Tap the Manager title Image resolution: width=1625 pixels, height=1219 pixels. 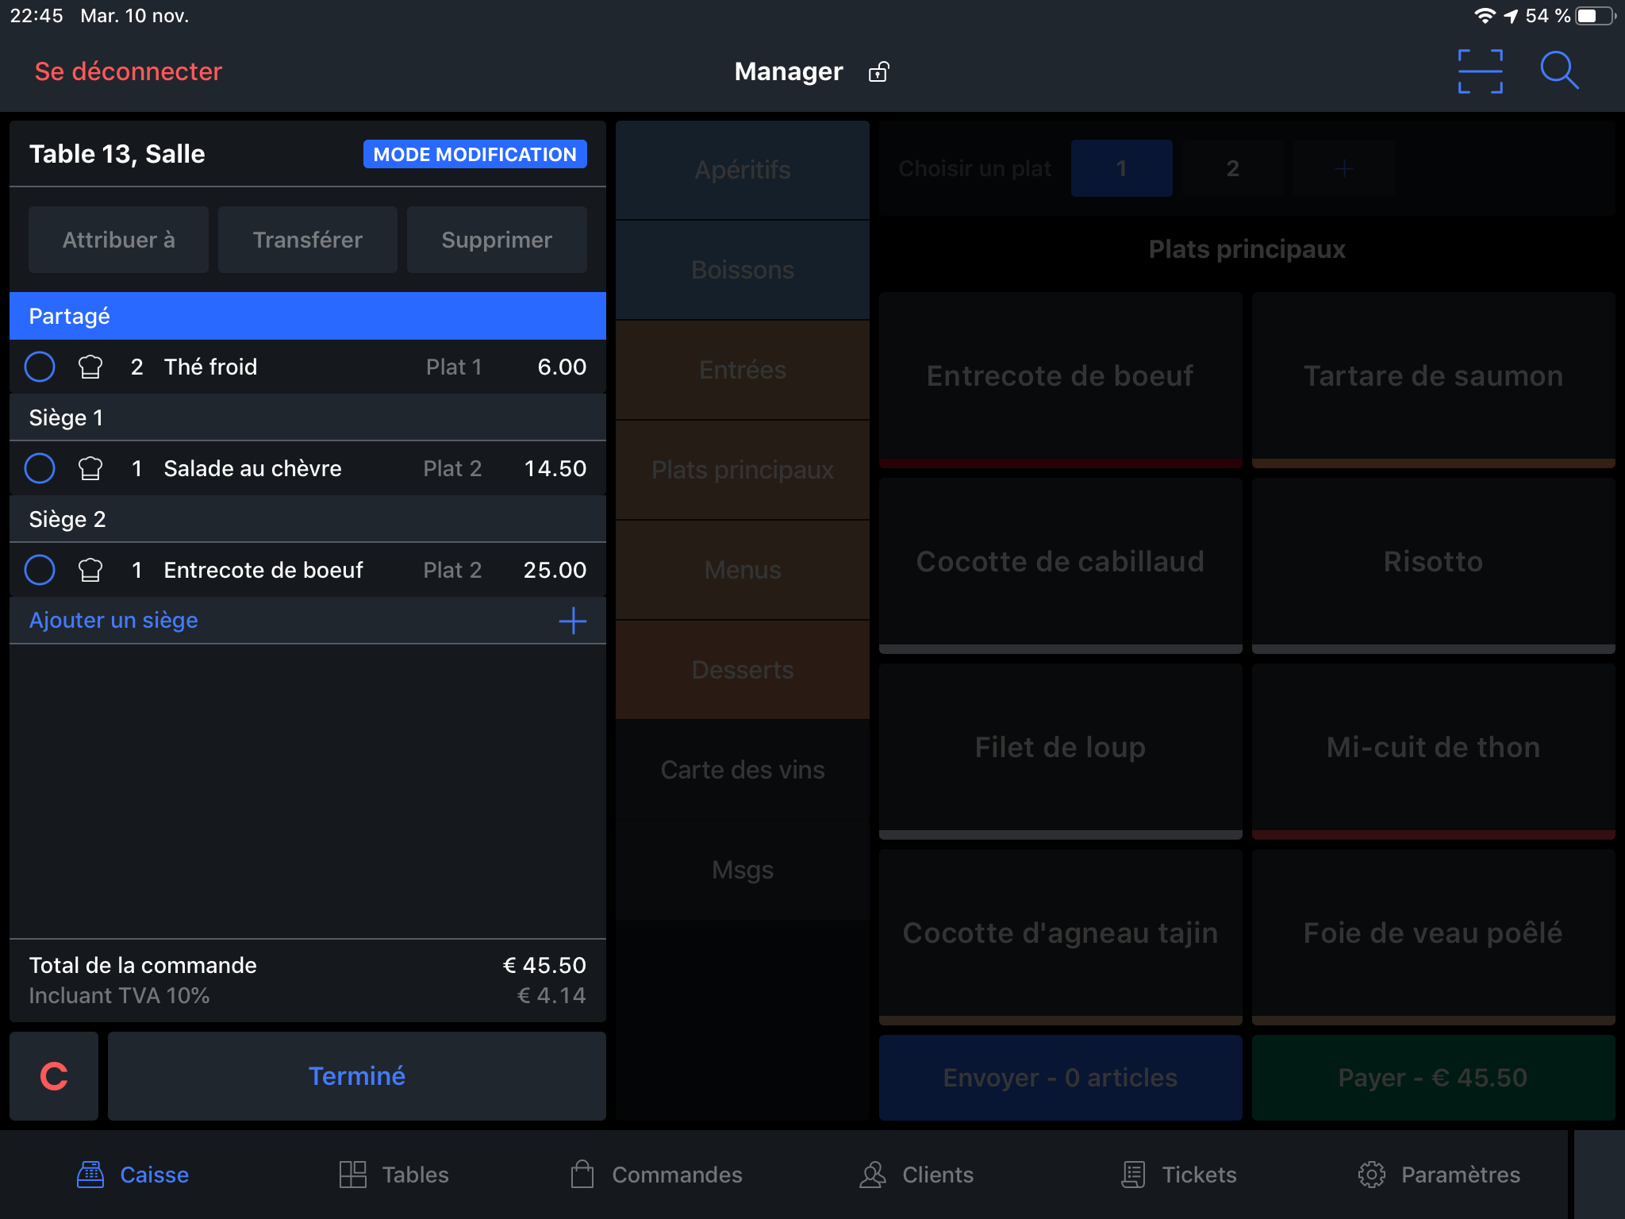pyautogui.click(x=789, y=71)
